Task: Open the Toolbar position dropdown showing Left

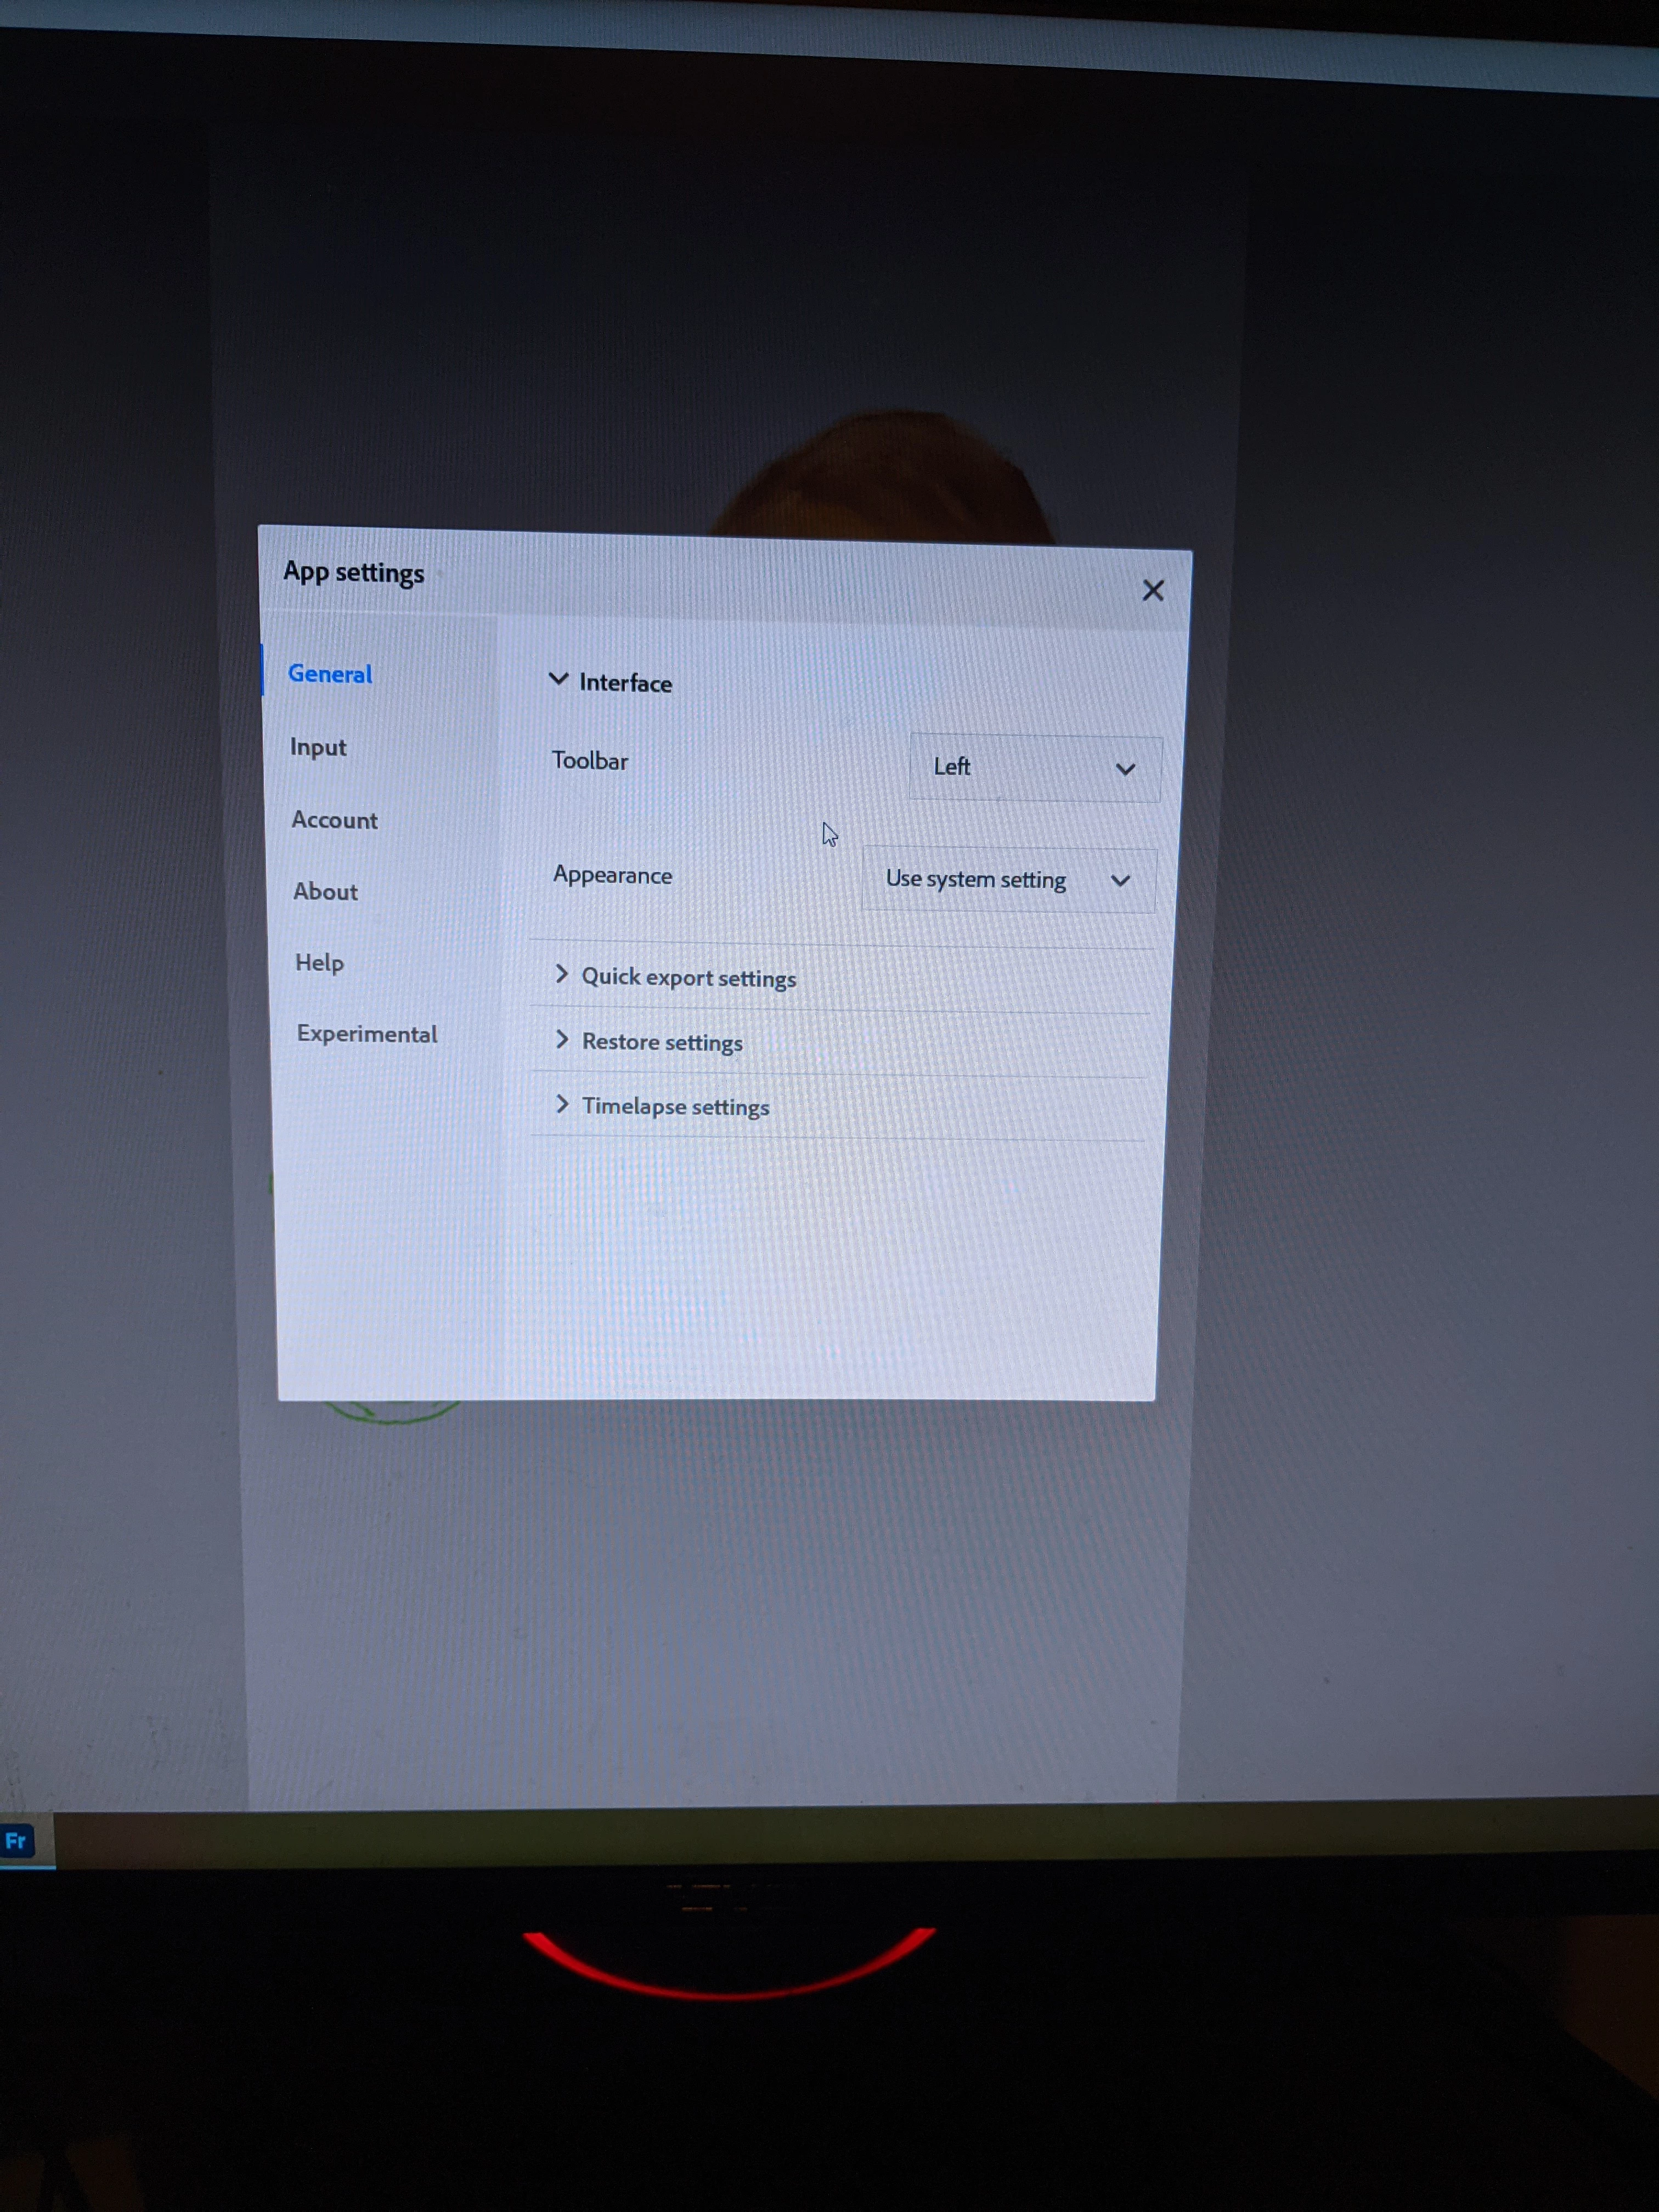Action: pyautogui.click(x=1034, y=768)
